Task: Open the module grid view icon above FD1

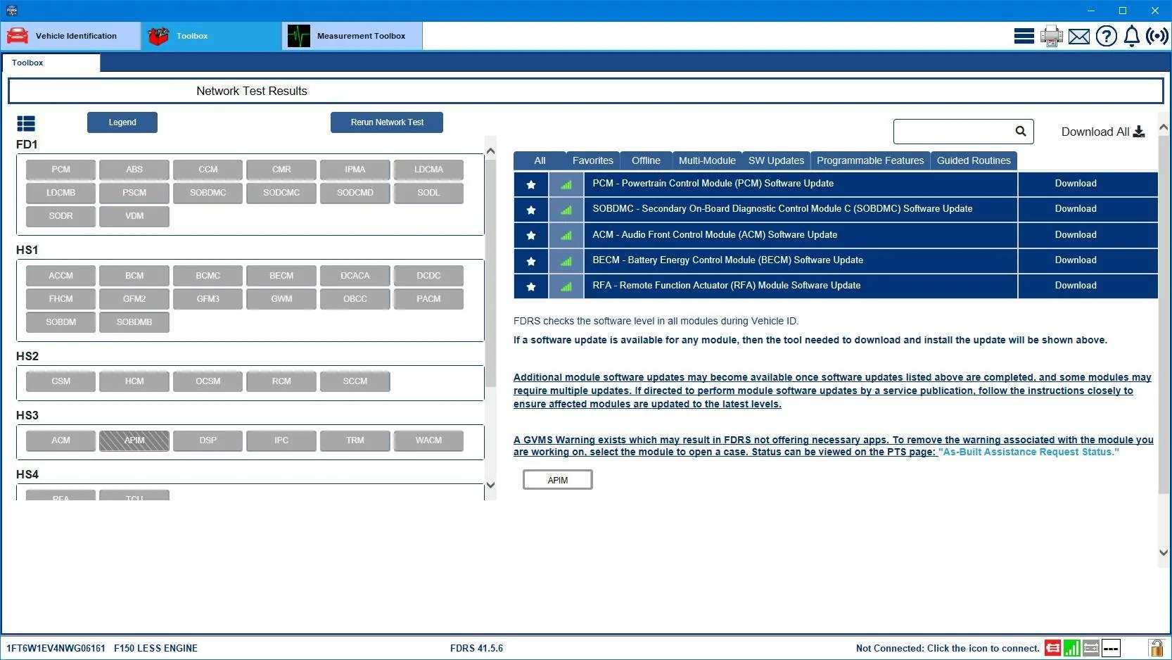Action: click(x=26, y=123)
